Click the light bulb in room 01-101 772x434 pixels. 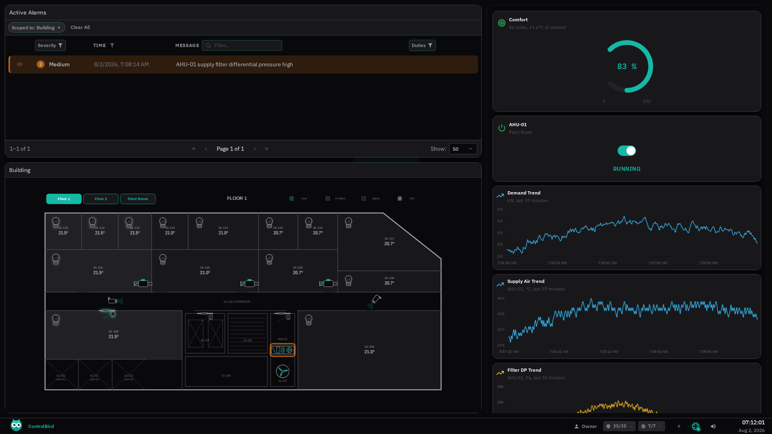pos(56,259)
